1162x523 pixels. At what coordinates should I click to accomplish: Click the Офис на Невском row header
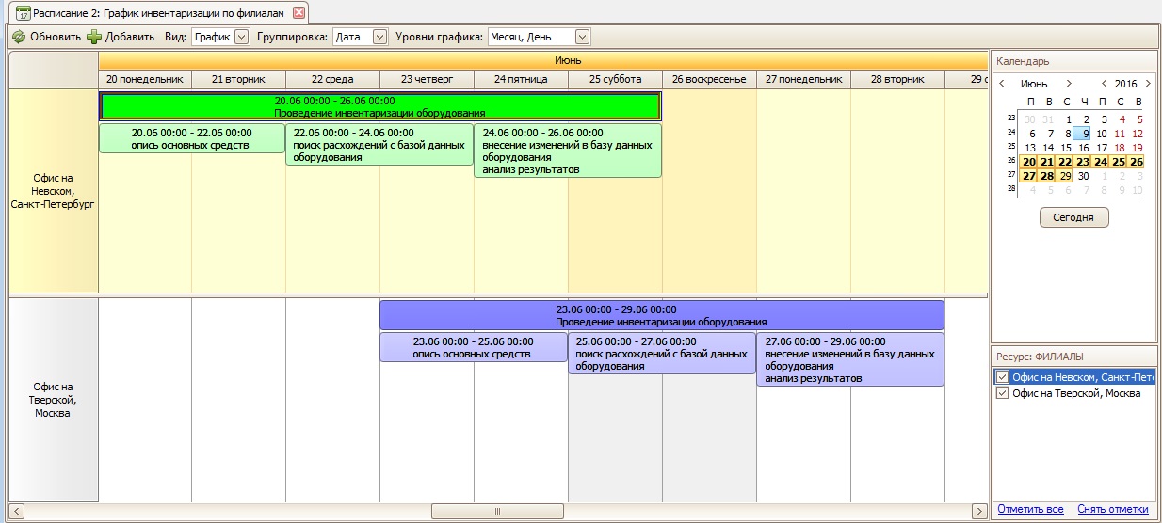pos(53,191)
